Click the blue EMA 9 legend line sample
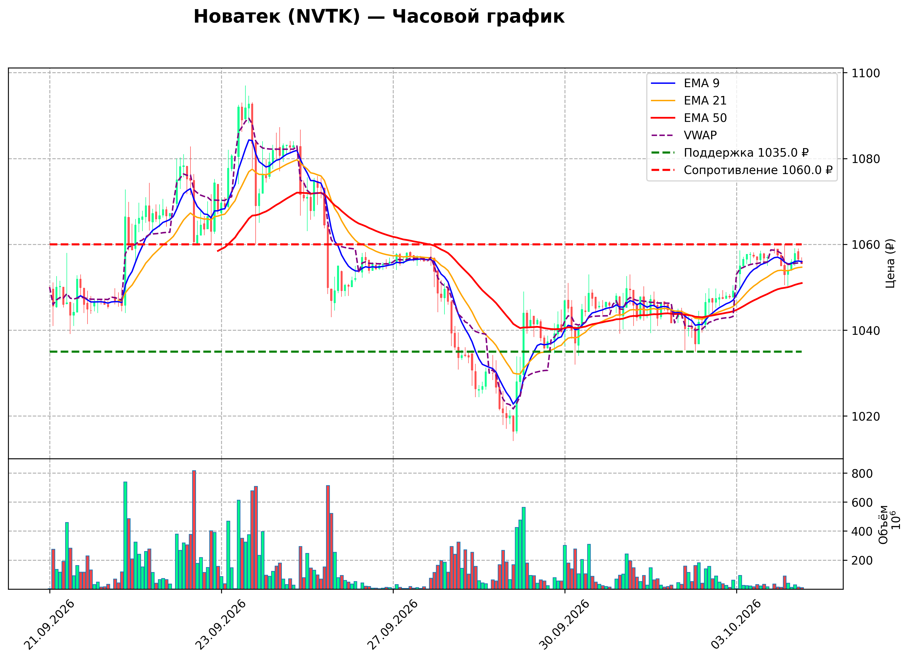The width and height of the screenshot is (911, 660). tap(663, 83)
